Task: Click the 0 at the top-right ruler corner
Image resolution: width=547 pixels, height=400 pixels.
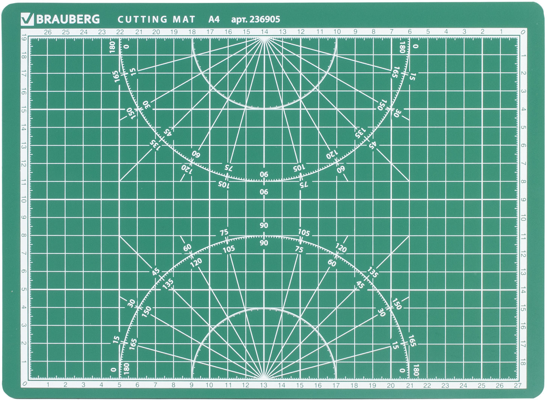Action: pyautogui.click(x=523, y=33)
